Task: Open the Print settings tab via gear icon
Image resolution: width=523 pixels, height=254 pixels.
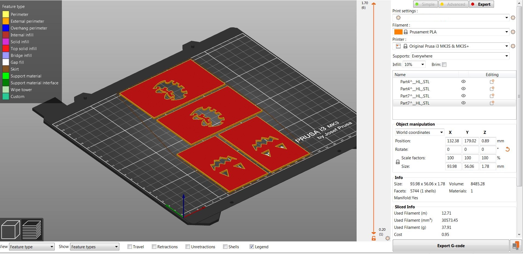Action: 513,18
